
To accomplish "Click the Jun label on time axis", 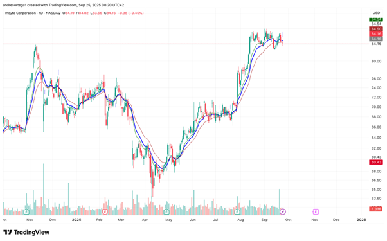I will pos(193,220).
